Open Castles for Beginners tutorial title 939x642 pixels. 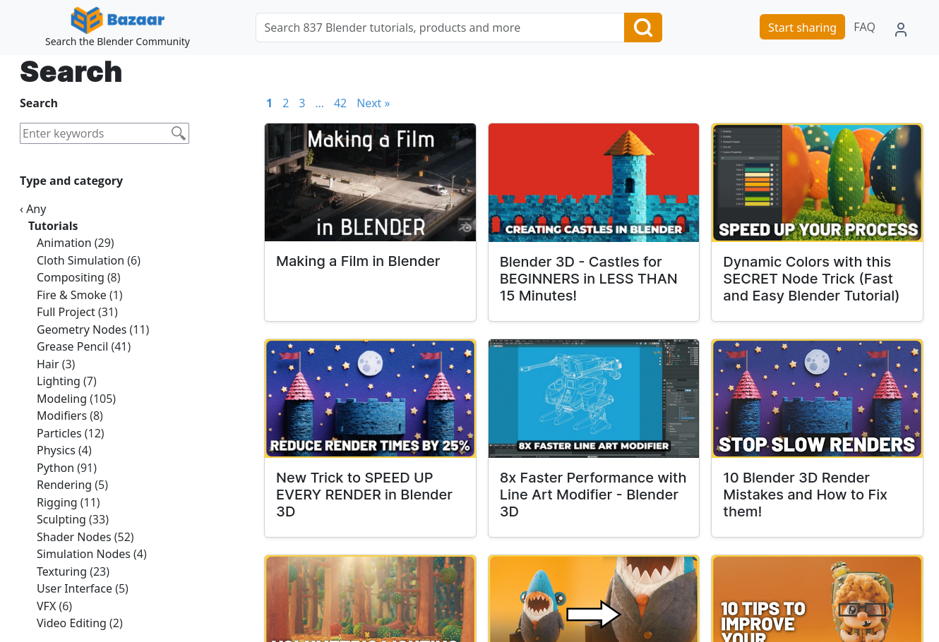coord(589,279)
